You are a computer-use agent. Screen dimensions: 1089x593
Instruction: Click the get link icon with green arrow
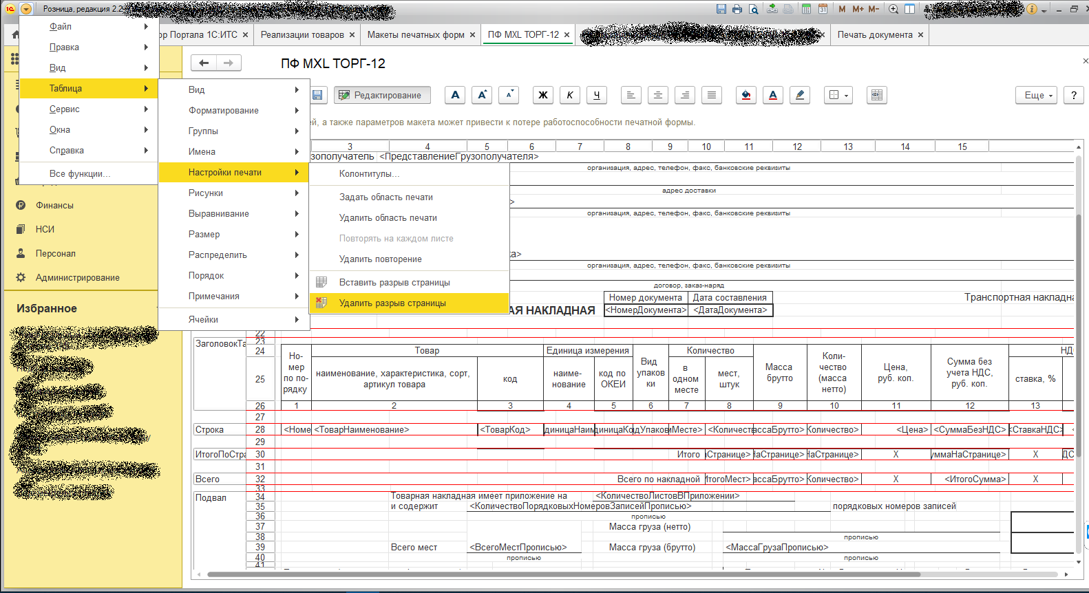pos(772,9)
